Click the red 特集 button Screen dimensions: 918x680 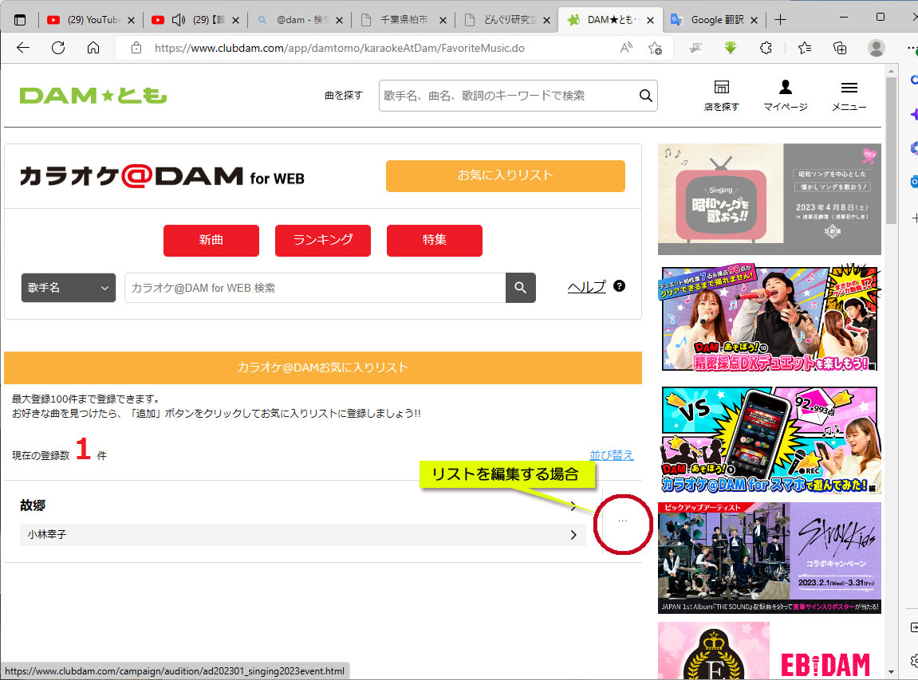[x=435, y=240]
